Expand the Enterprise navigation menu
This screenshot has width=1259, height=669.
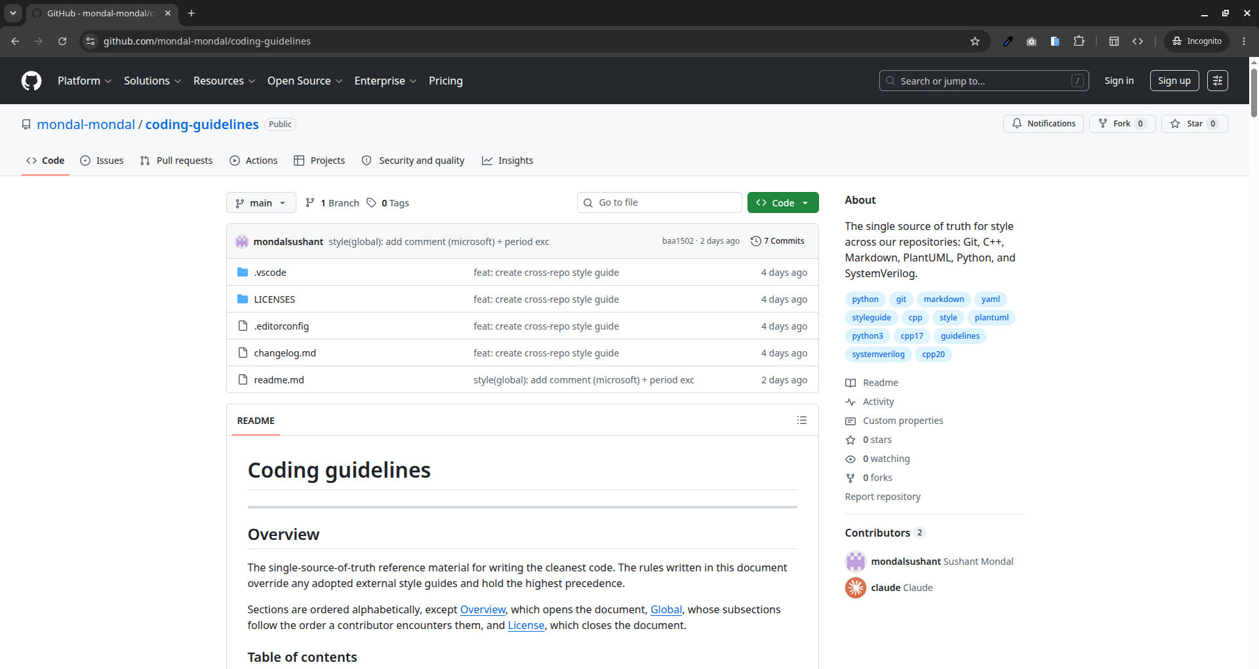(386, 81)
